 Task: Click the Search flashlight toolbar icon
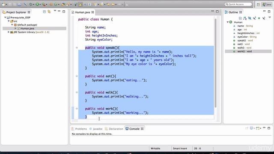[68, 4]
